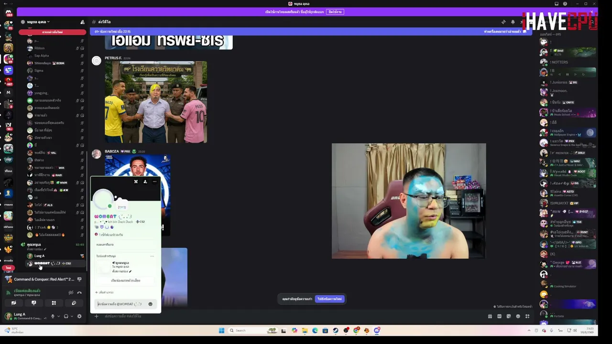Open Steam from the taskbar

pos(336,330)
